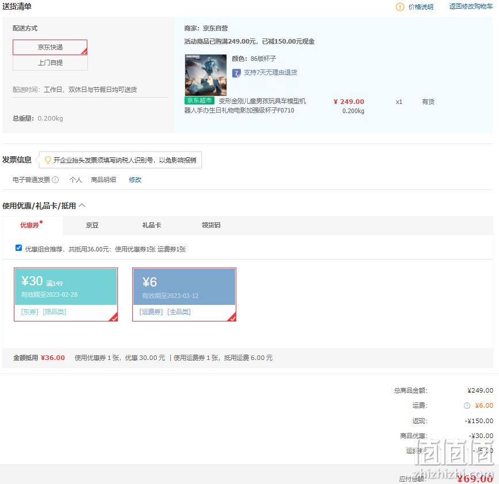The image size is (499, 484).
Task: Select 京东快递 delivery method
Action: click(x=50, y=47)
